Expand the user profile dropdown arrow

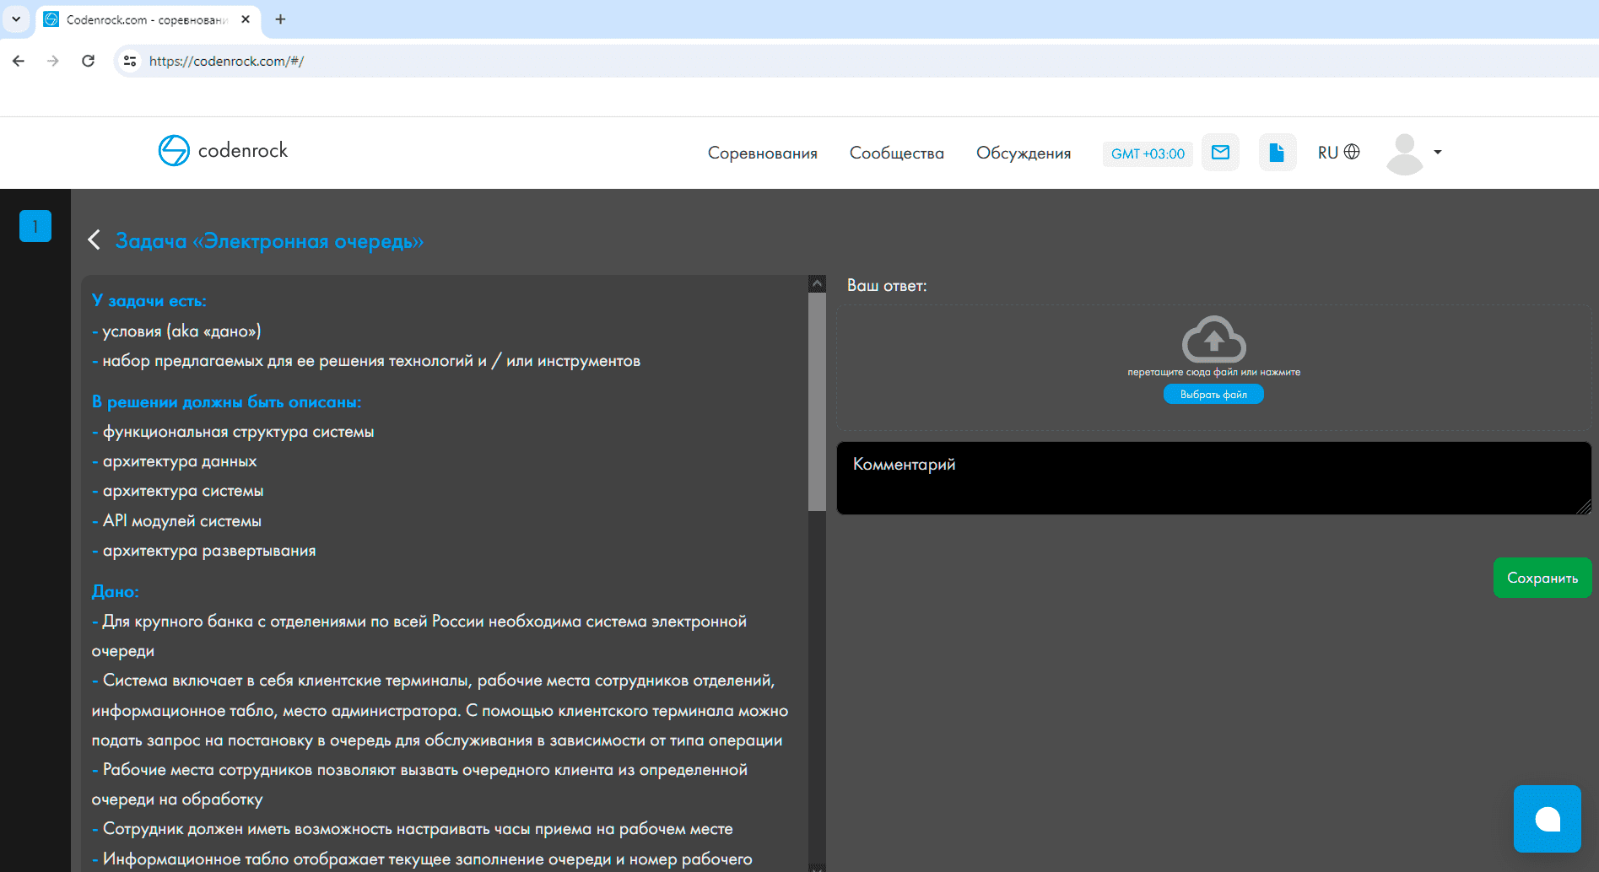coord(1438,153)
